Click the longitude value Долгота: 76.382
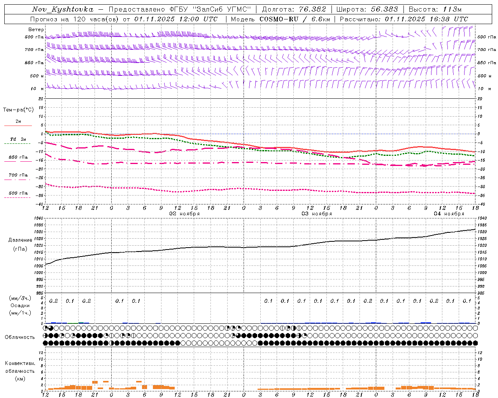Viewport: 498px width, 398px height. click(294, 9)
